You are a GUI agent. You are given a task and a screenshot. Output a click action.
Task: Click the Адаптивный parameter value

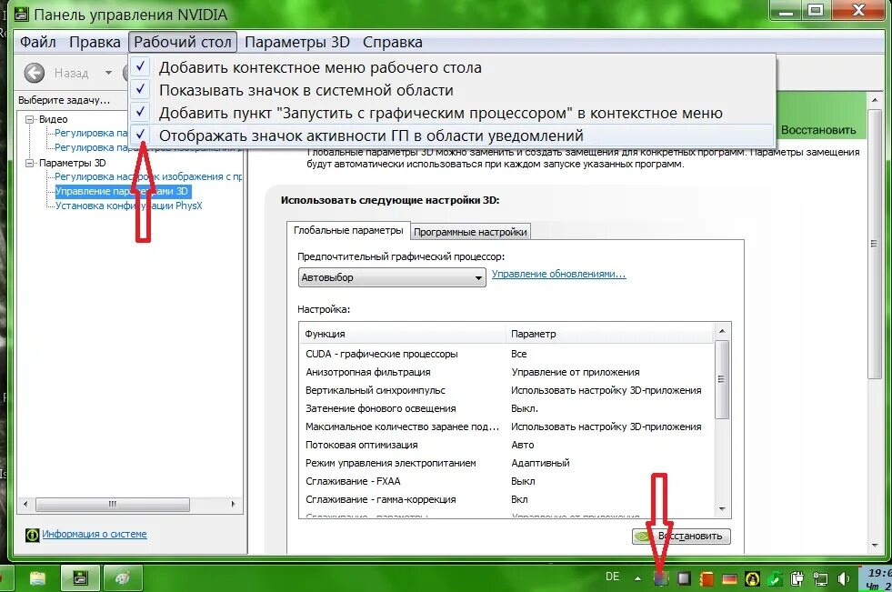pos(540,463)
